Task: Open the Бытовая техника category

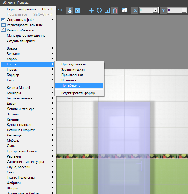Action: (28, 98)
